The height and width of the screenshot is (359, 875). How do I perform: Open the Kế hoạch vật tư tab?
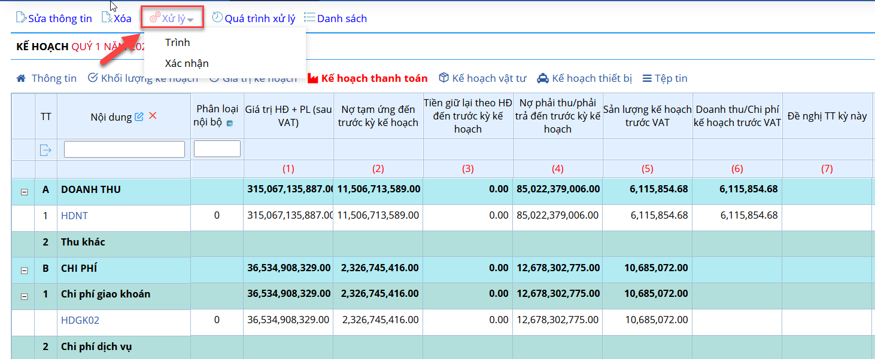[482, 78]
